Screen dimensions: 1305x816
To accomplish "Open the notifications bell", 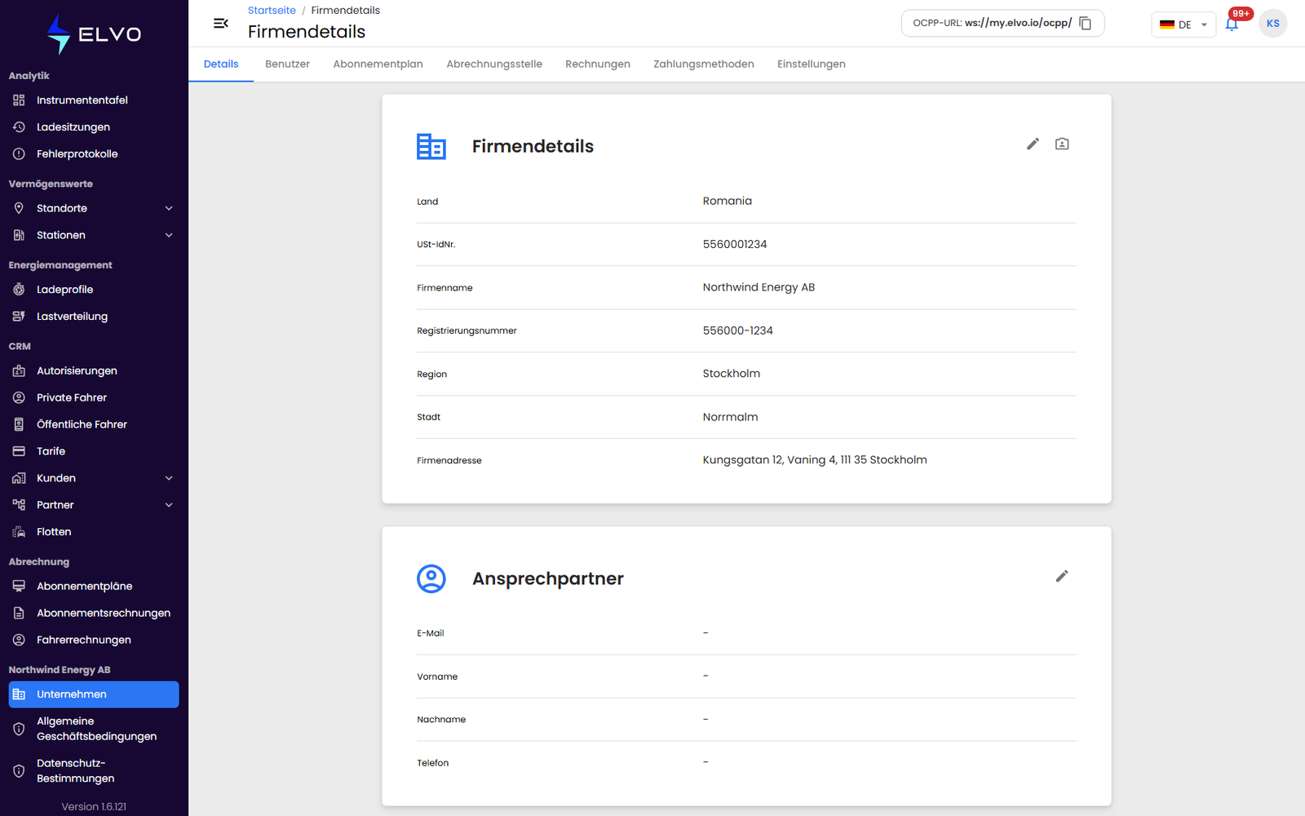I will (x=1232, y=24).
